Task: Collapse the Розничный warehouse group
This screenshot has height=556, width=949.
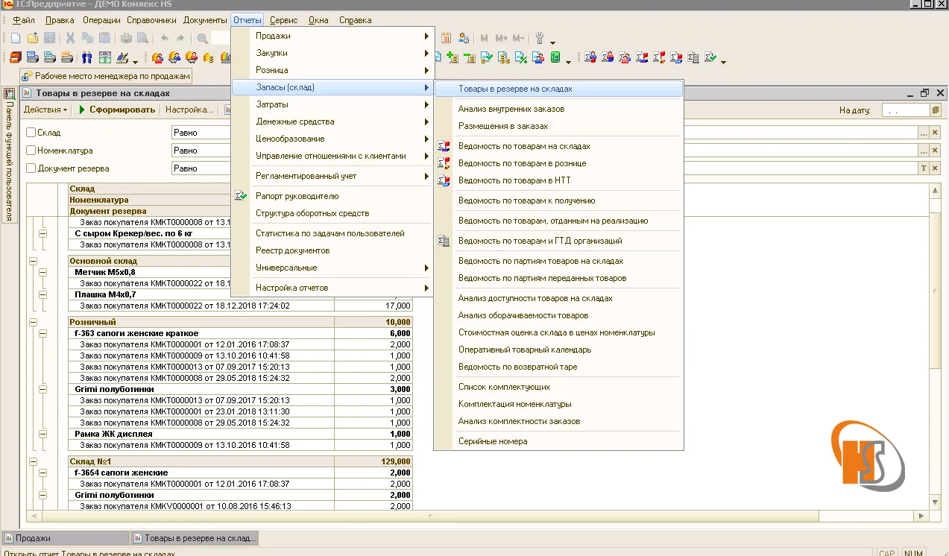Action: pos(34,322)
